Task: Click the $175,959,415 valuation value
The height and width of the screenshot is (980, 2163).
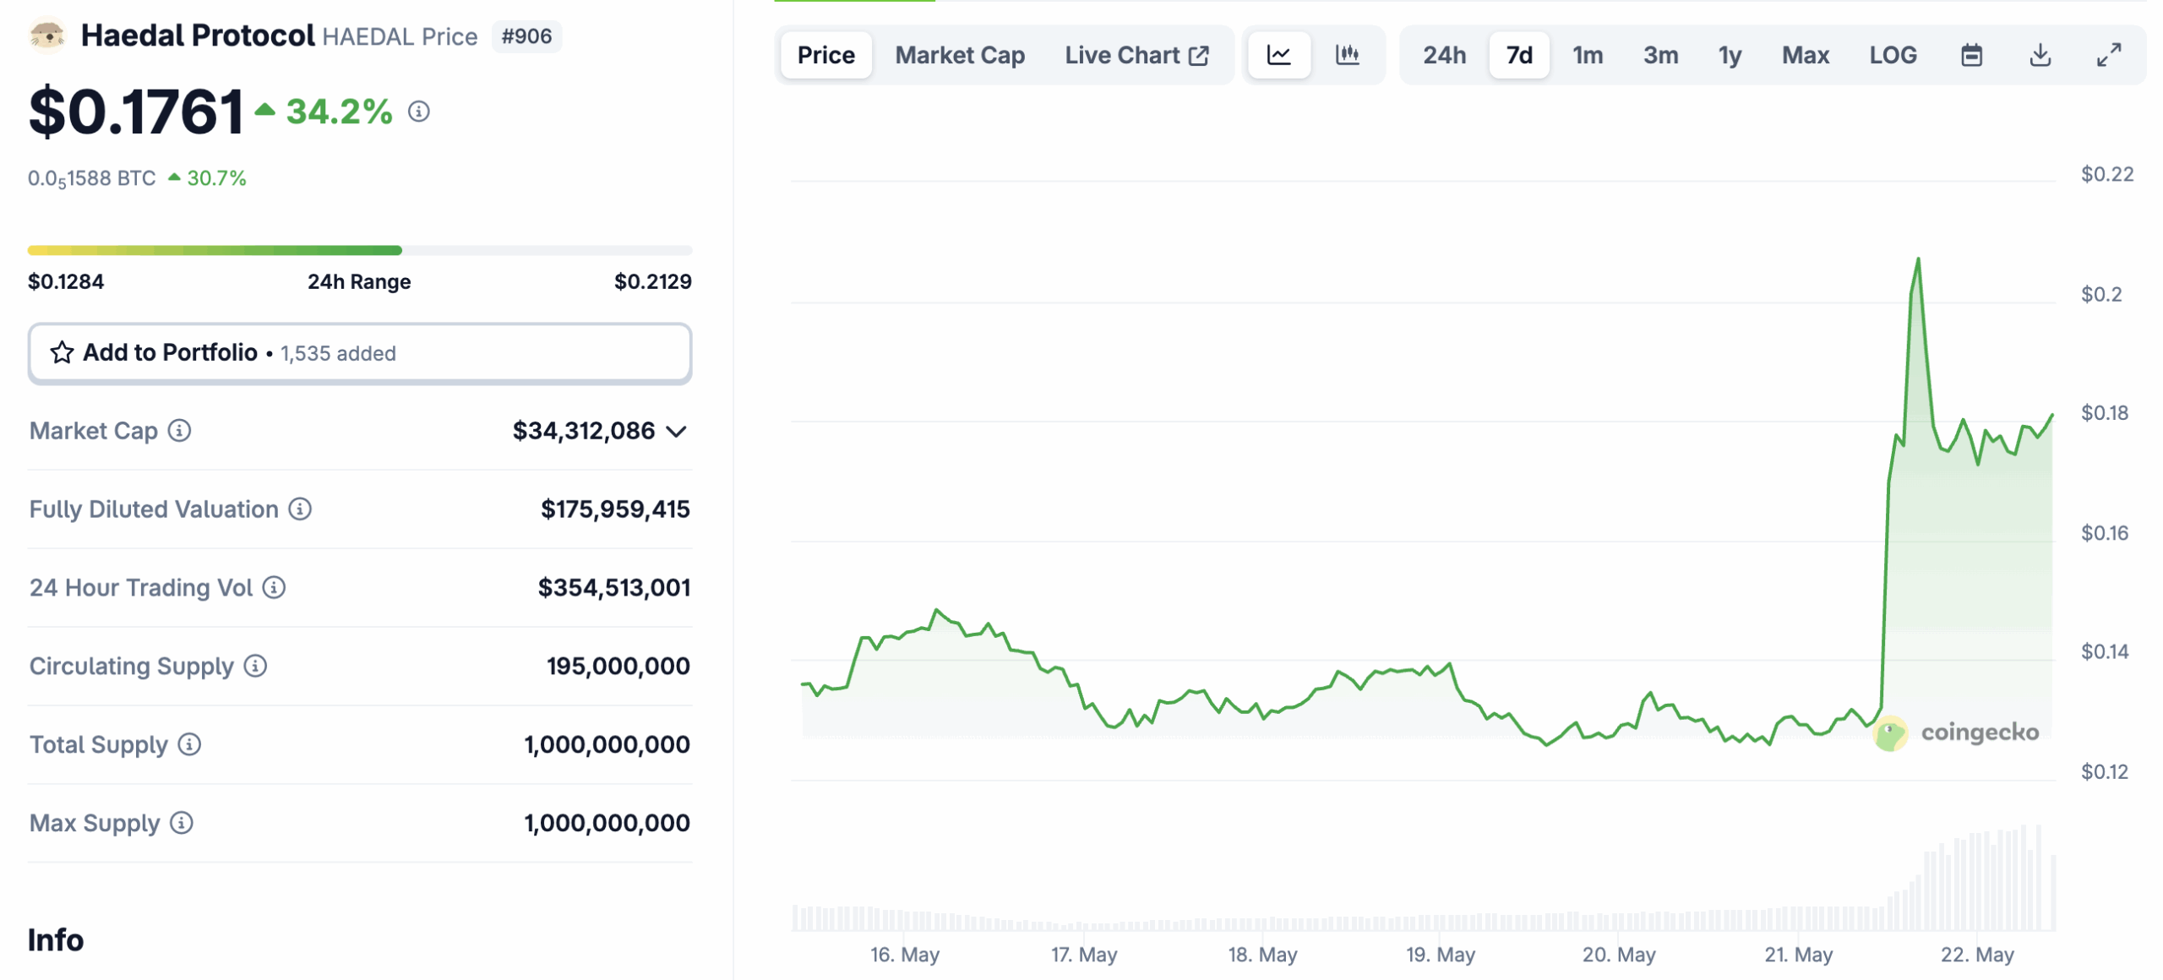Action: pyautogui.click(x=615, y=509)
